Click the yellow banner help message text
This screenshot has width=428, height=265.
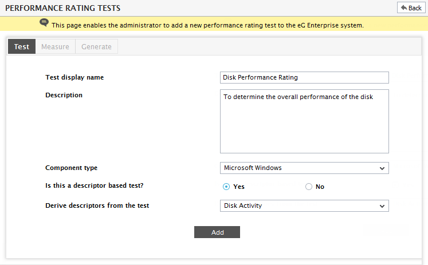(x=207, y=25)
